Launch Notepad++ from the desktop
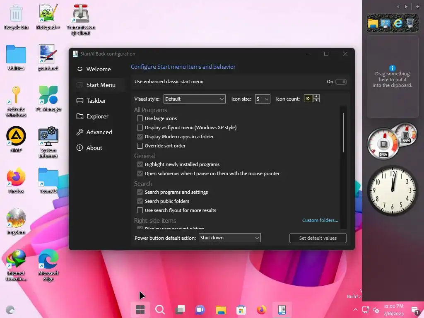The image size is (424, 318). pos(48,17)
